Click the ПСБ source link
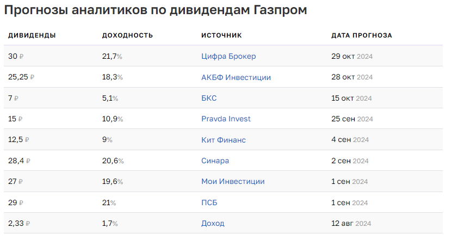The width and height of the screenshot is (452, 240). click(x=210, y=202)
